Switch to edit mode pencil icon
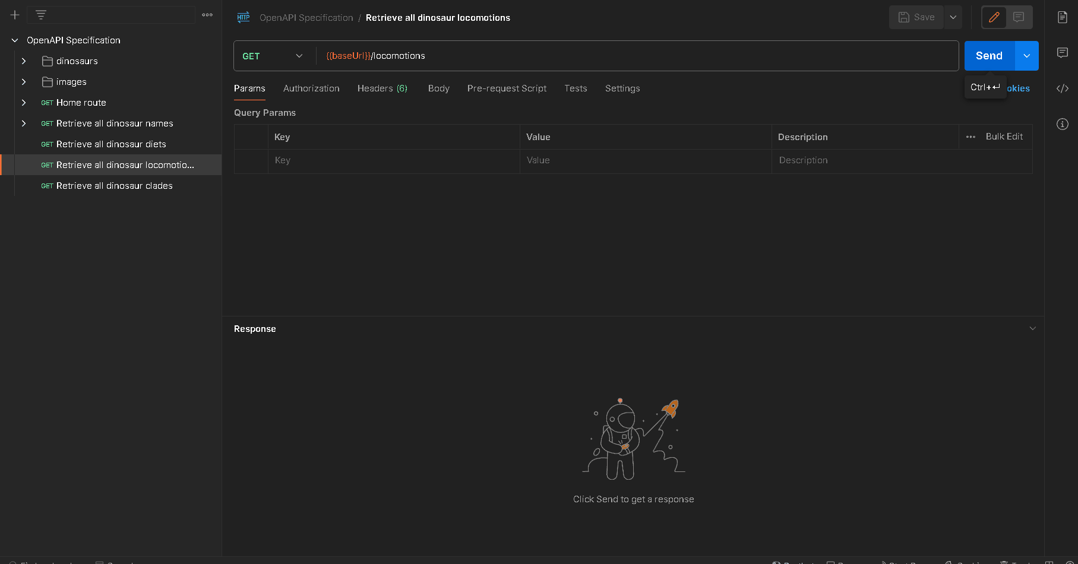 [x=994, y=17]
